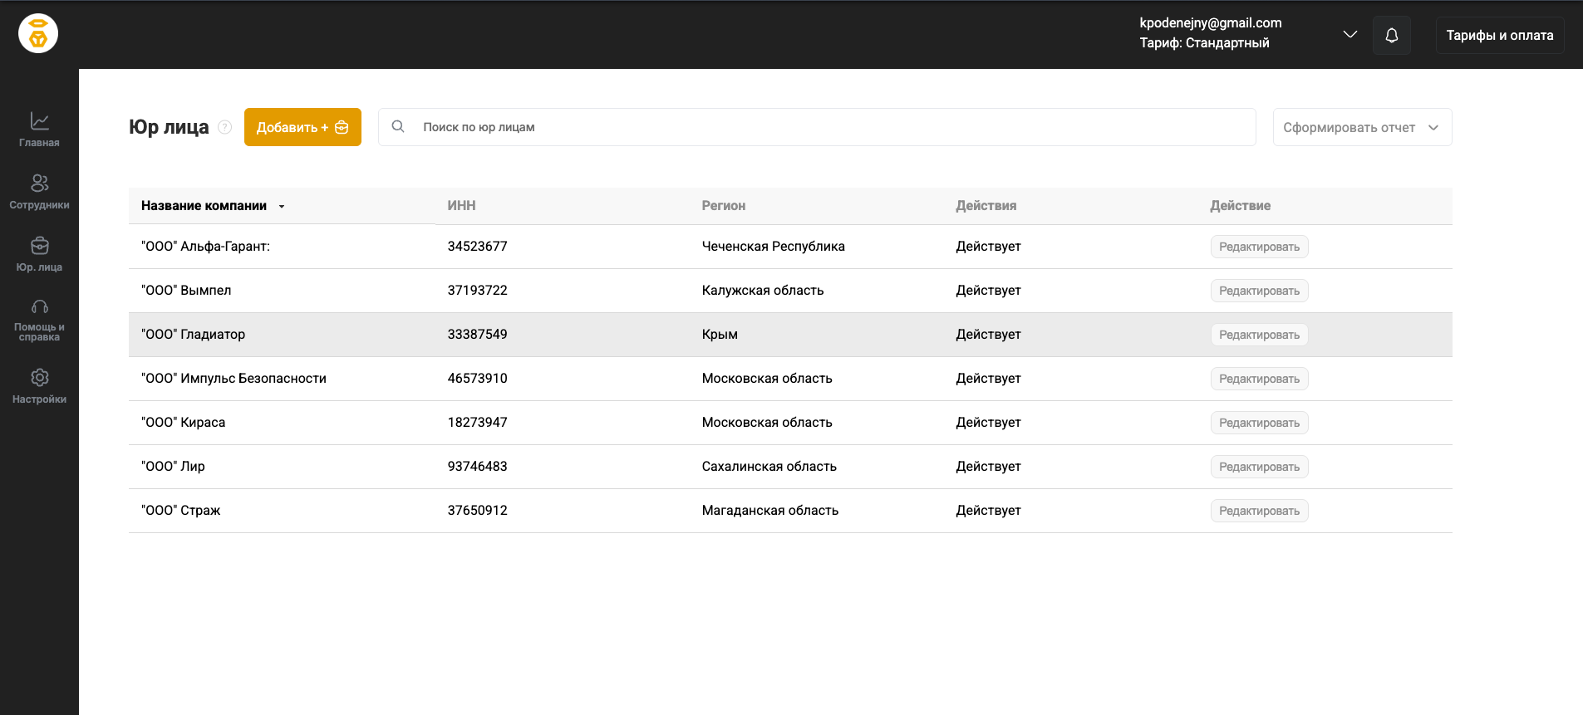
Task: Open the Сформировать отчет dropdown
Action: pyautogui.click(x=1362, y=127)
